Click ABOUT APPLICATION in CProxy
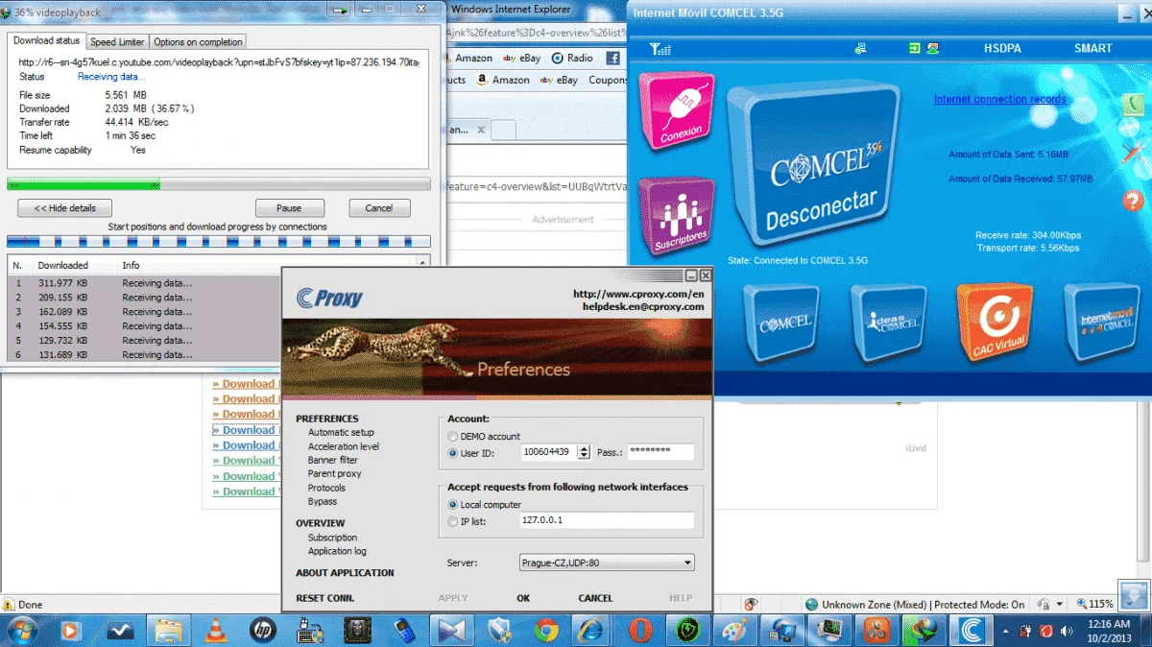This screenshot has height=647, width=1152. [345, 573]
